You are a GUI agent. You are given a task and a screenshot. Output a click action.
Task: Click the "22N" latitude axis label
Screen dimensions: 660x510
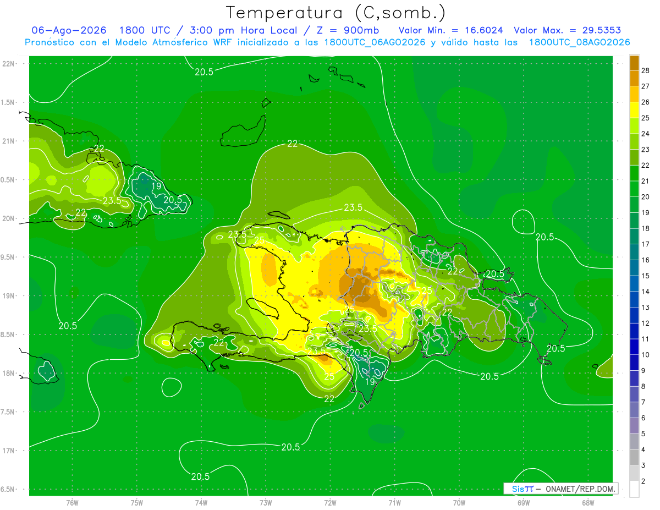[8, 64]
